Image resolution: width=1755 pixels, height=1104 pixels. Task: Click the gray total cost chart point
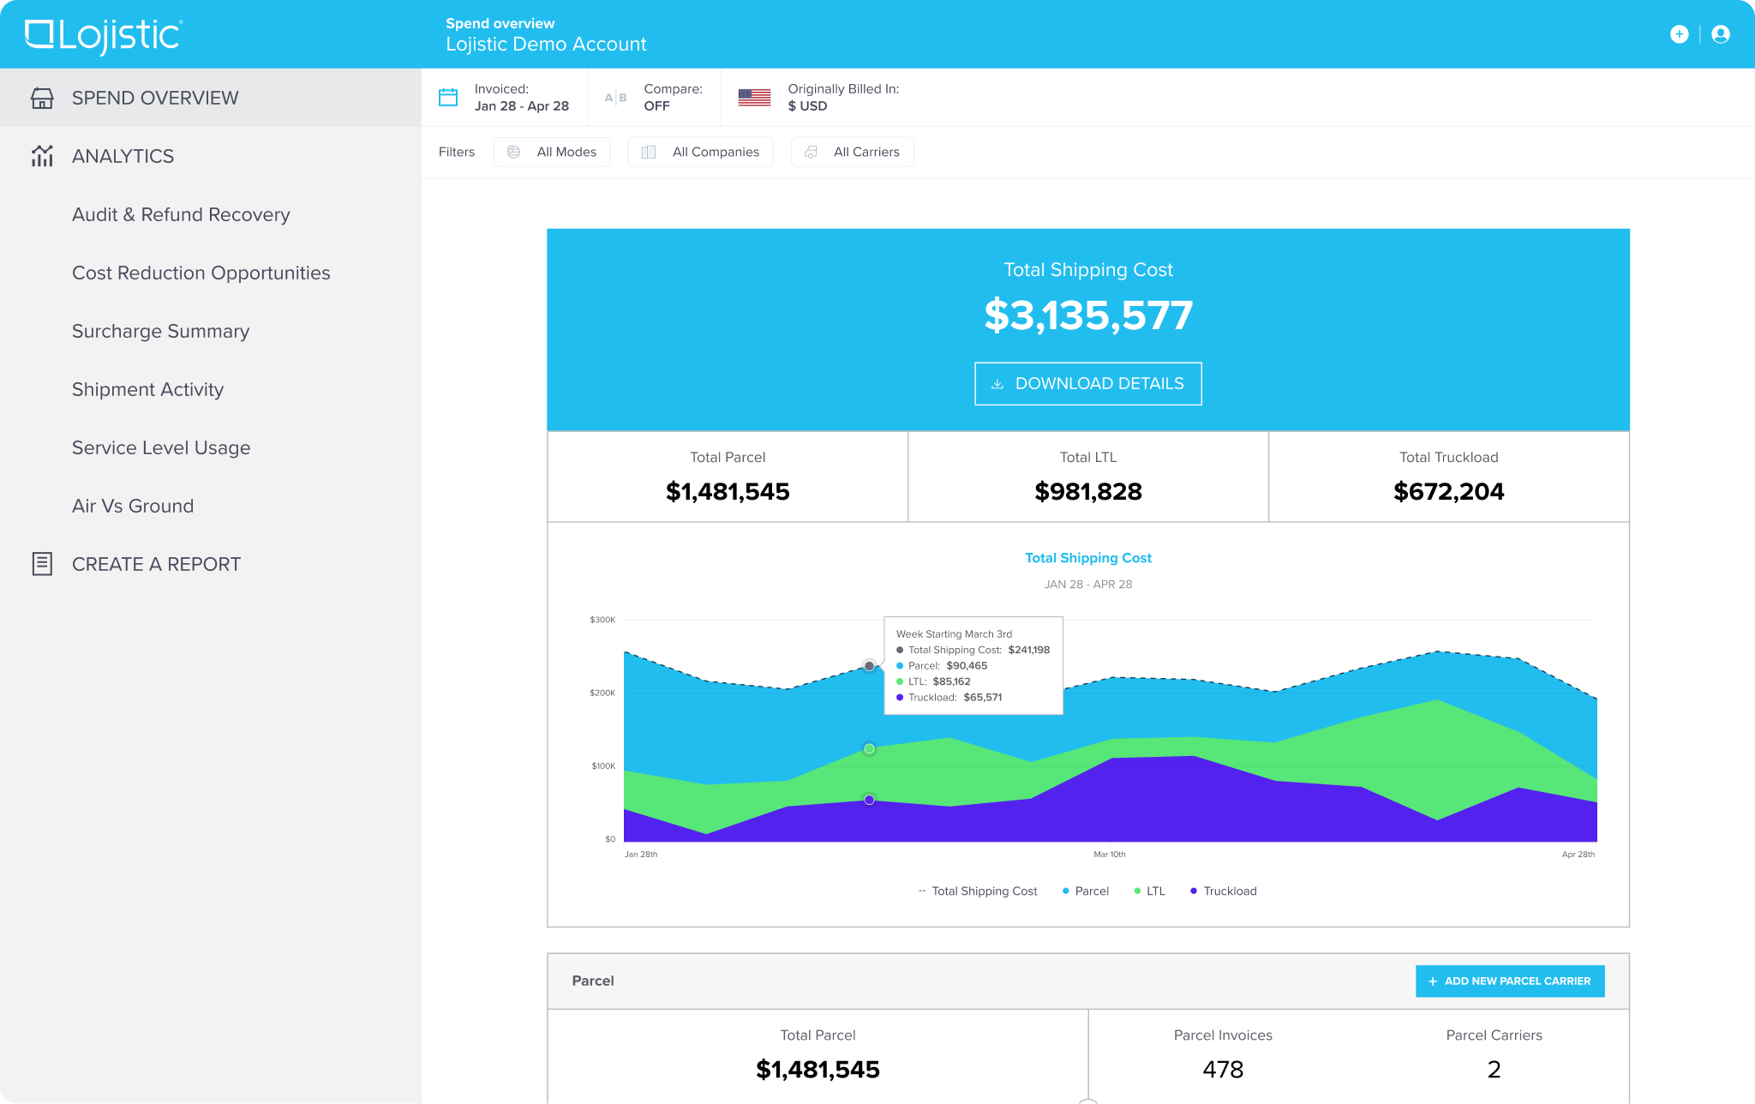869,666
